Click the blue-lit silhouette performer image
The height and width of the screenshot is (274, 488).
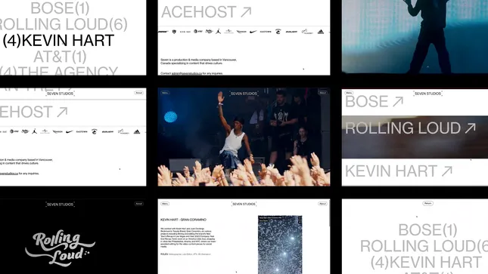coord(415,37)
